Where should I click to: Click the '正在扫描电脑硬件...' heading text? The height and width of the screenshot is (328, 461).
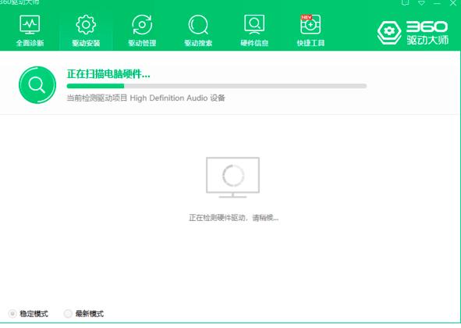pos(108,74)
